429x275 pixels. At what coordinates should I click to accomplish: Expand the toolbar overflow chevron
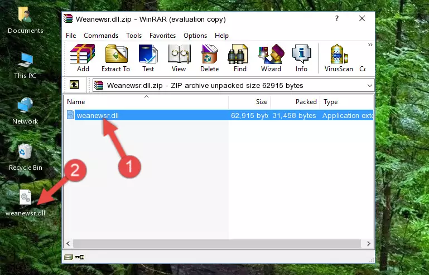pyautogui.click(x=370, y=45)
